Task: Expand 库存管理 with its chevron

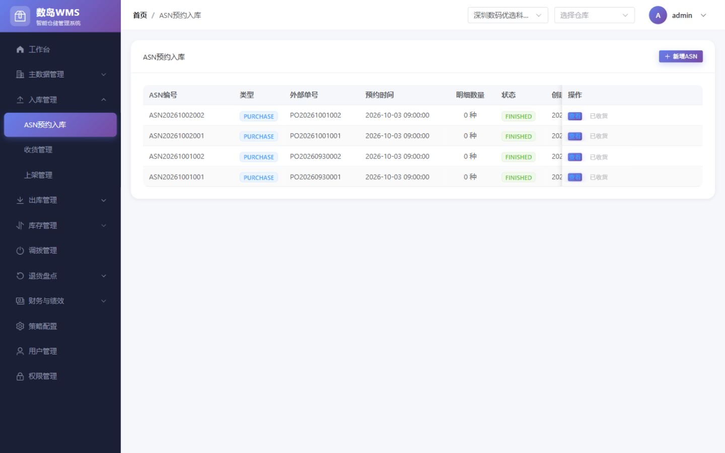Action: (x=104, y=225)
